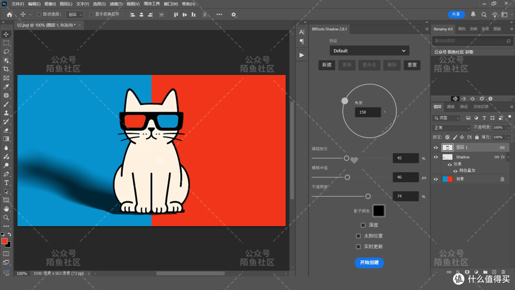515x290 pixels.
Task: Click the Renamy settings gear icon
Action: (x=482, y=99)
